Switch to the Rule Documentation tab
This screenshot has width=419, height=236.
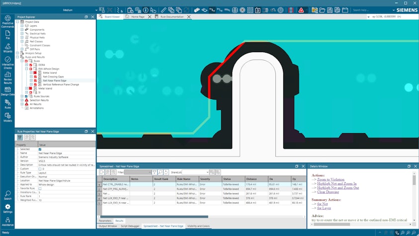[172, 16]
